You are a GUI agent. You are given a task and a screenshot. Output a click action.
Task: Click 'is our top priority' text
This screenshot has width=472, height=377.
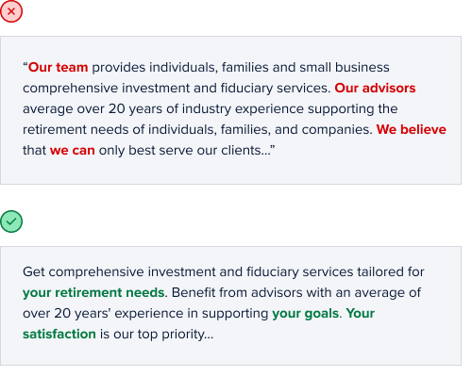157,334
